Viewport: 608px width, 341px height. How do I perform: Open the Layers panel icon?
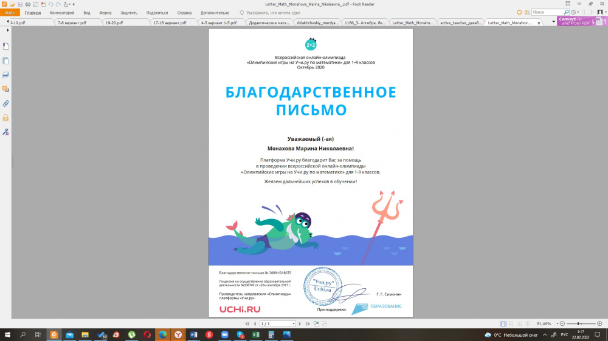6,75
